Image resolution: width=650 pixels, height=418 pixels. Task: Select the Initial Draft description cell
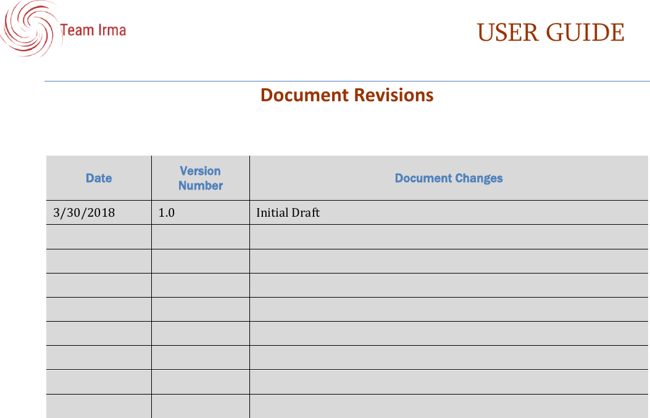point(287,212)
